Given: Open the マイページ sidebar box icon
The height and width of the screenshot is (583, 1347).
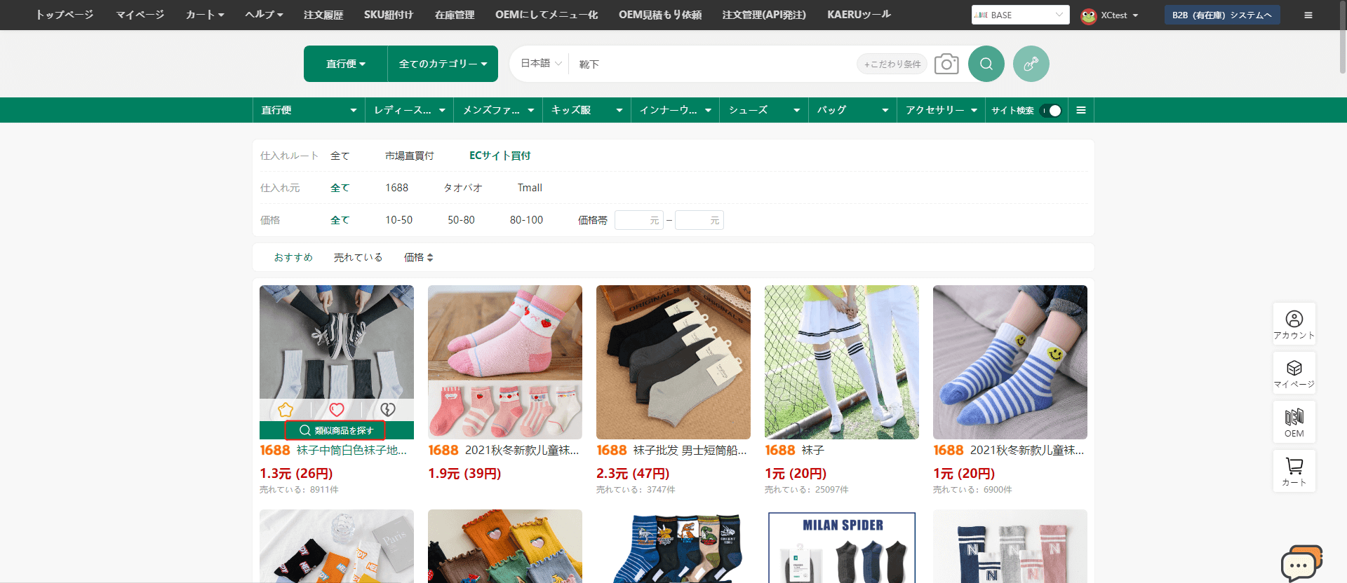Looking at the screenshot, I should click(x=1294, y=373).
